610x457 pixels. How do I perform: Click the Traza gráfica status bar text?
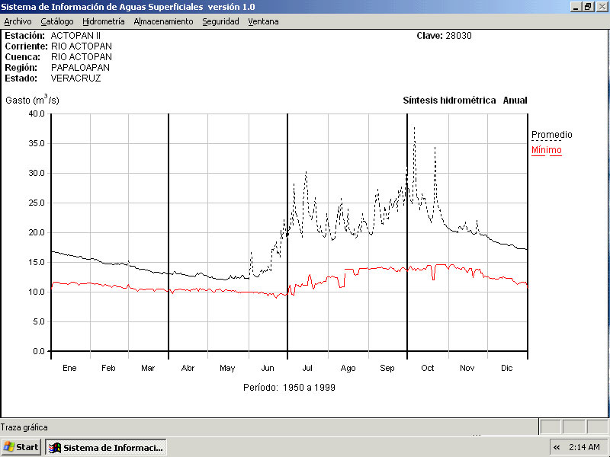point(24,427)
